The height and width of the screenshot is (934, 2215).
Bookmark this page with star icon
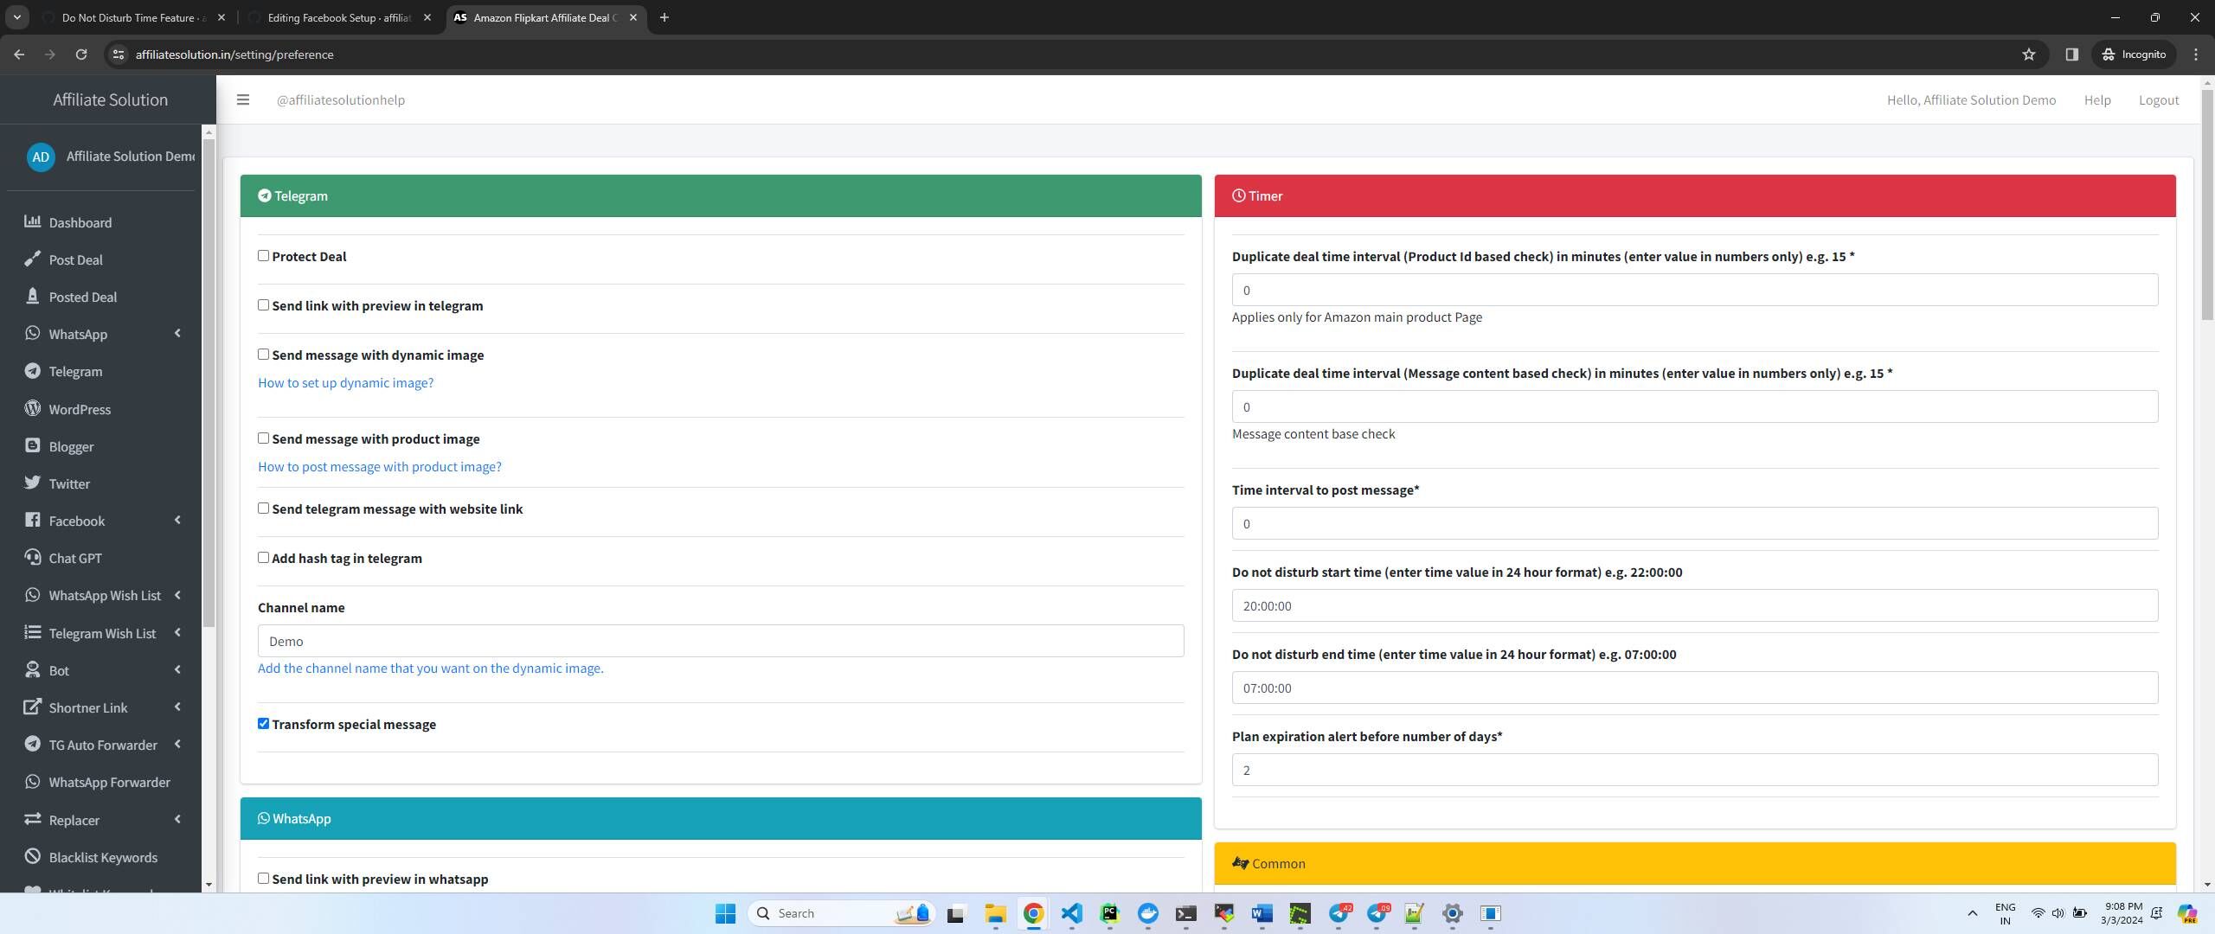2028,54
